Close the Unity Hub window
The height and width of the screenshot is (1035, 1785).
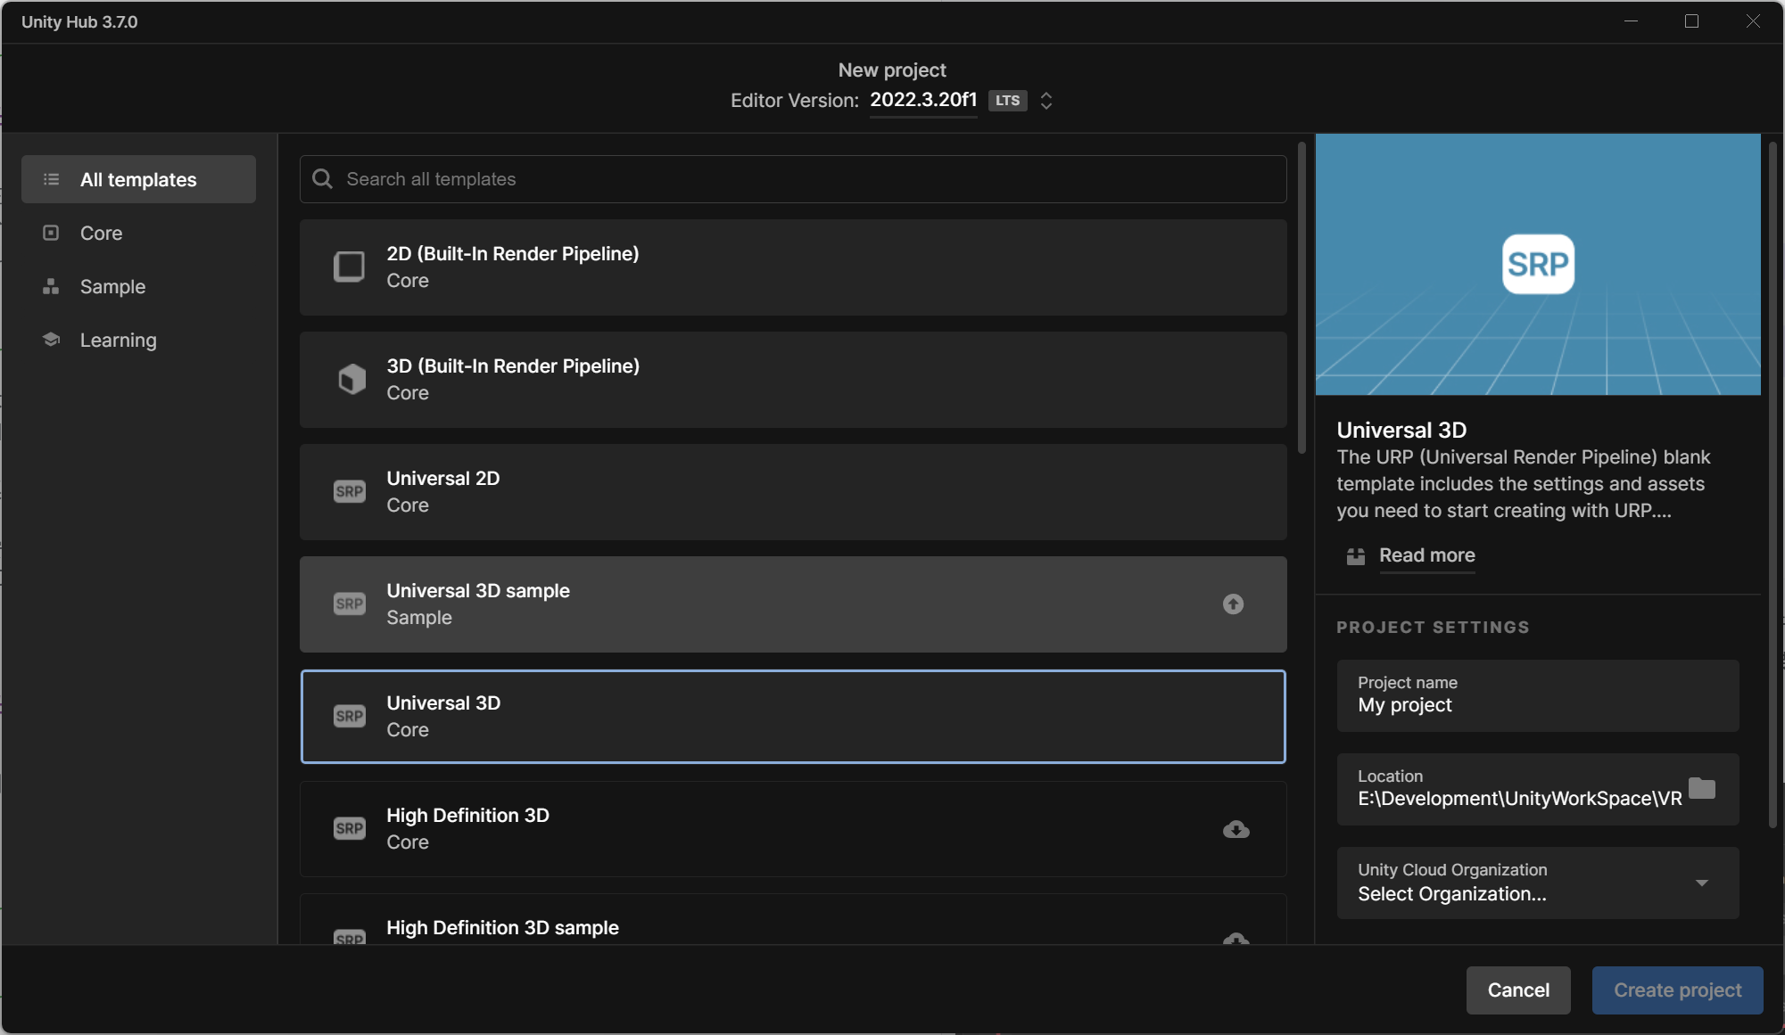pyautogui.click(x=1753, y=21)
